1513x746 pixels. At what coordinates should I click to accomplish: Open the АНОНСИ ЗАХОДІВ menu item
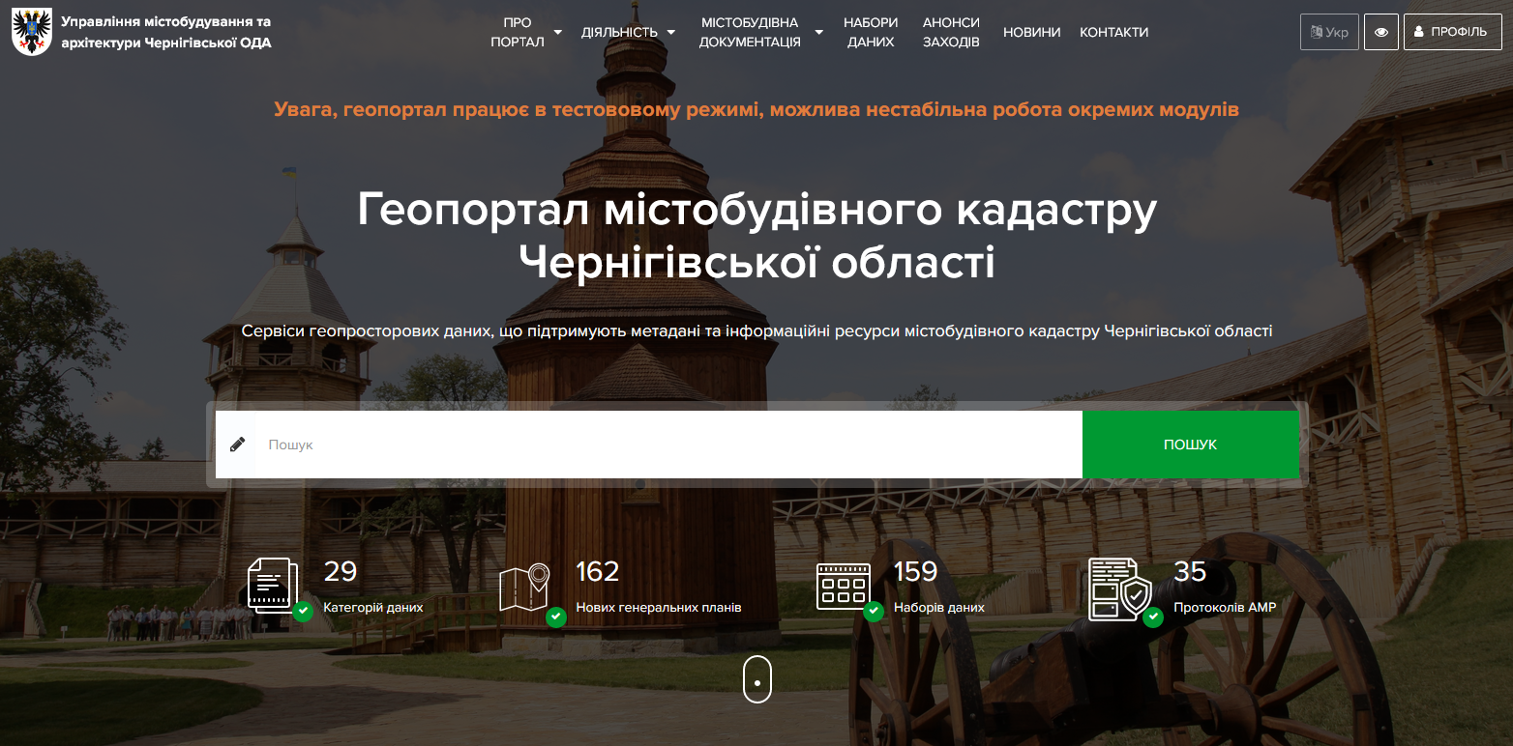[x=951, y=32]
